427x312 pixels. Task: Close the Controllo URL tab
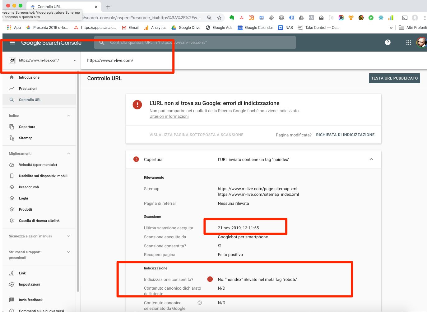tap(96, 7)
